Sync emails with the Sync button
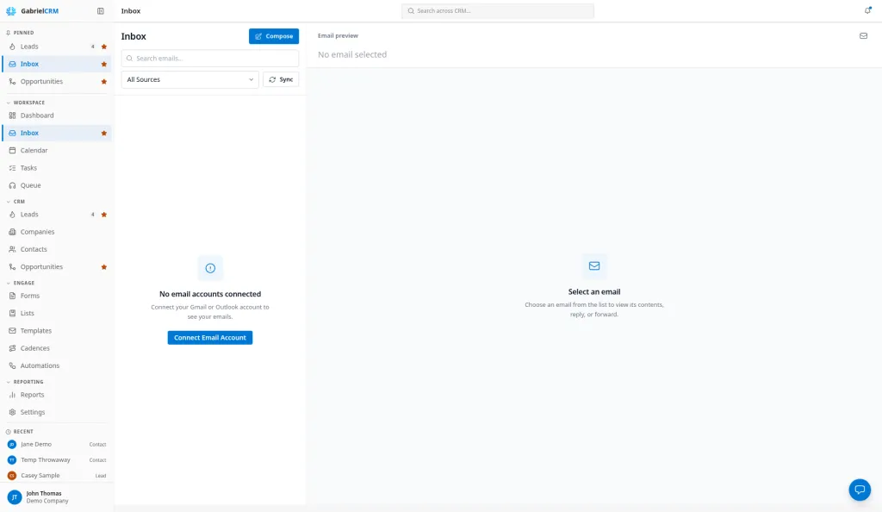This screenshot has height=512, width=882. click(x=281, y=80)
